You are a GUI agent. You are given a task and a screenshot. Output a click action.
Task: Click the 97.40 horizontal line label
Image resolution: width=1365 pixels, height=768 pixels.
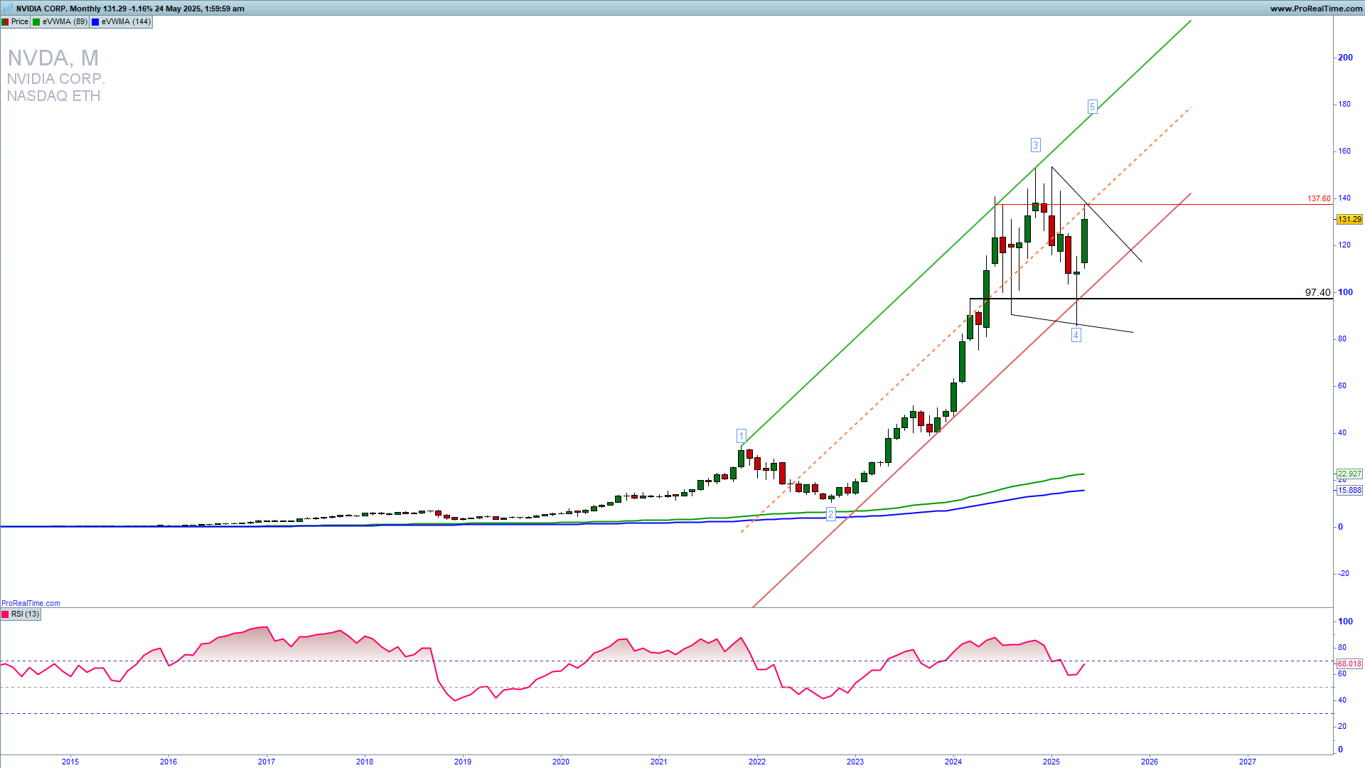[1317, 292]
